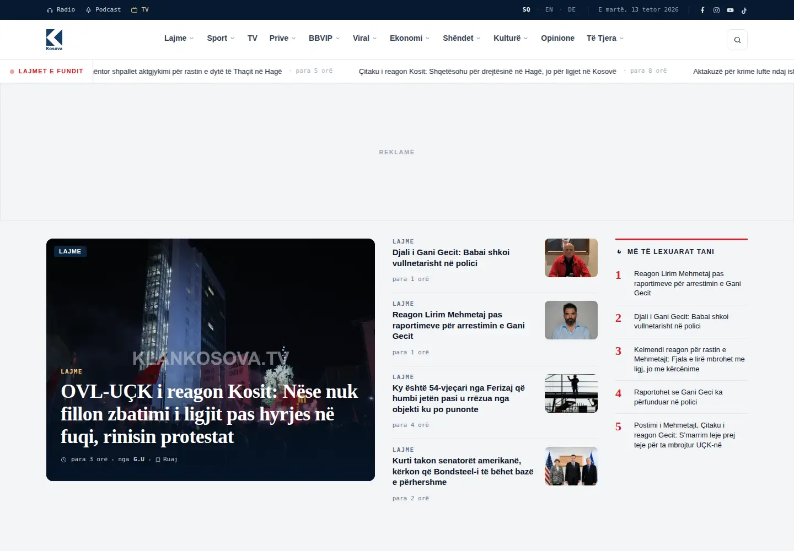Screen dimensions: 794x551
Task: Open construction worker silhouette thumbnail
Action: tap(571, 393)
